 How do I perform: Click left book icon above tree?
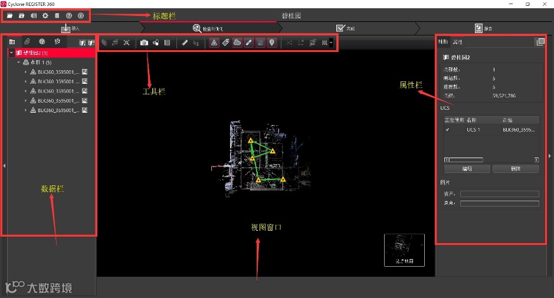coord(83,42)
